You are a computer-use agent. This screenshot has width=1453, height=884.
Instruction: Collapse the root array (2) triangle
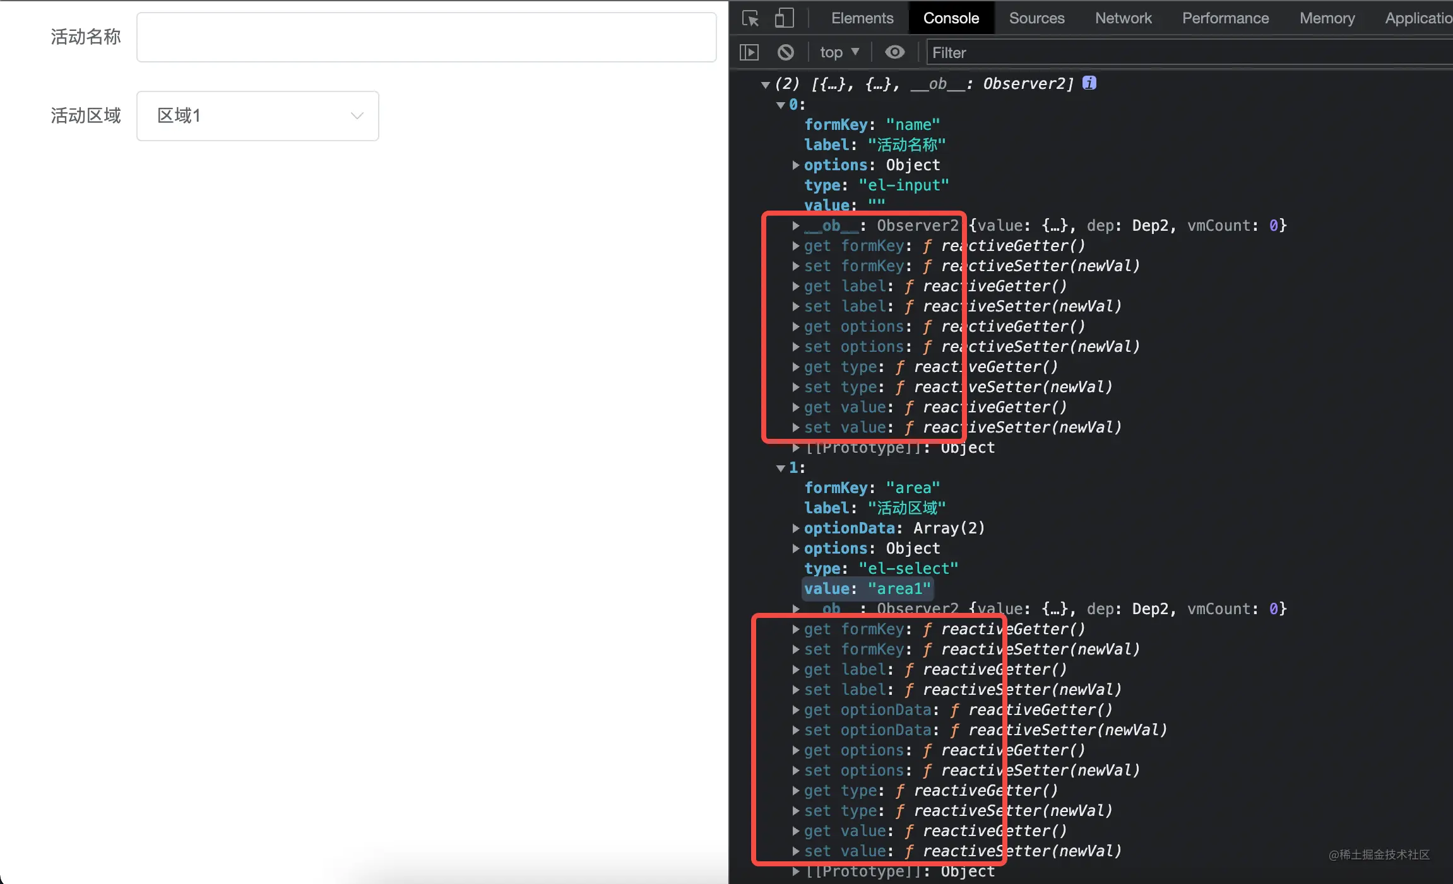point(766,84)
